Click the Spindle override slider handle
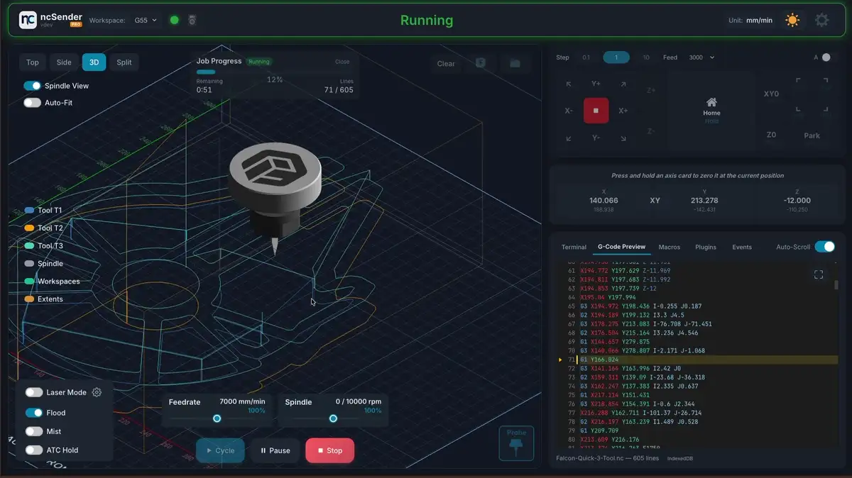The width and height of the screenshot is (852, 478). click(x=333, y=418)
